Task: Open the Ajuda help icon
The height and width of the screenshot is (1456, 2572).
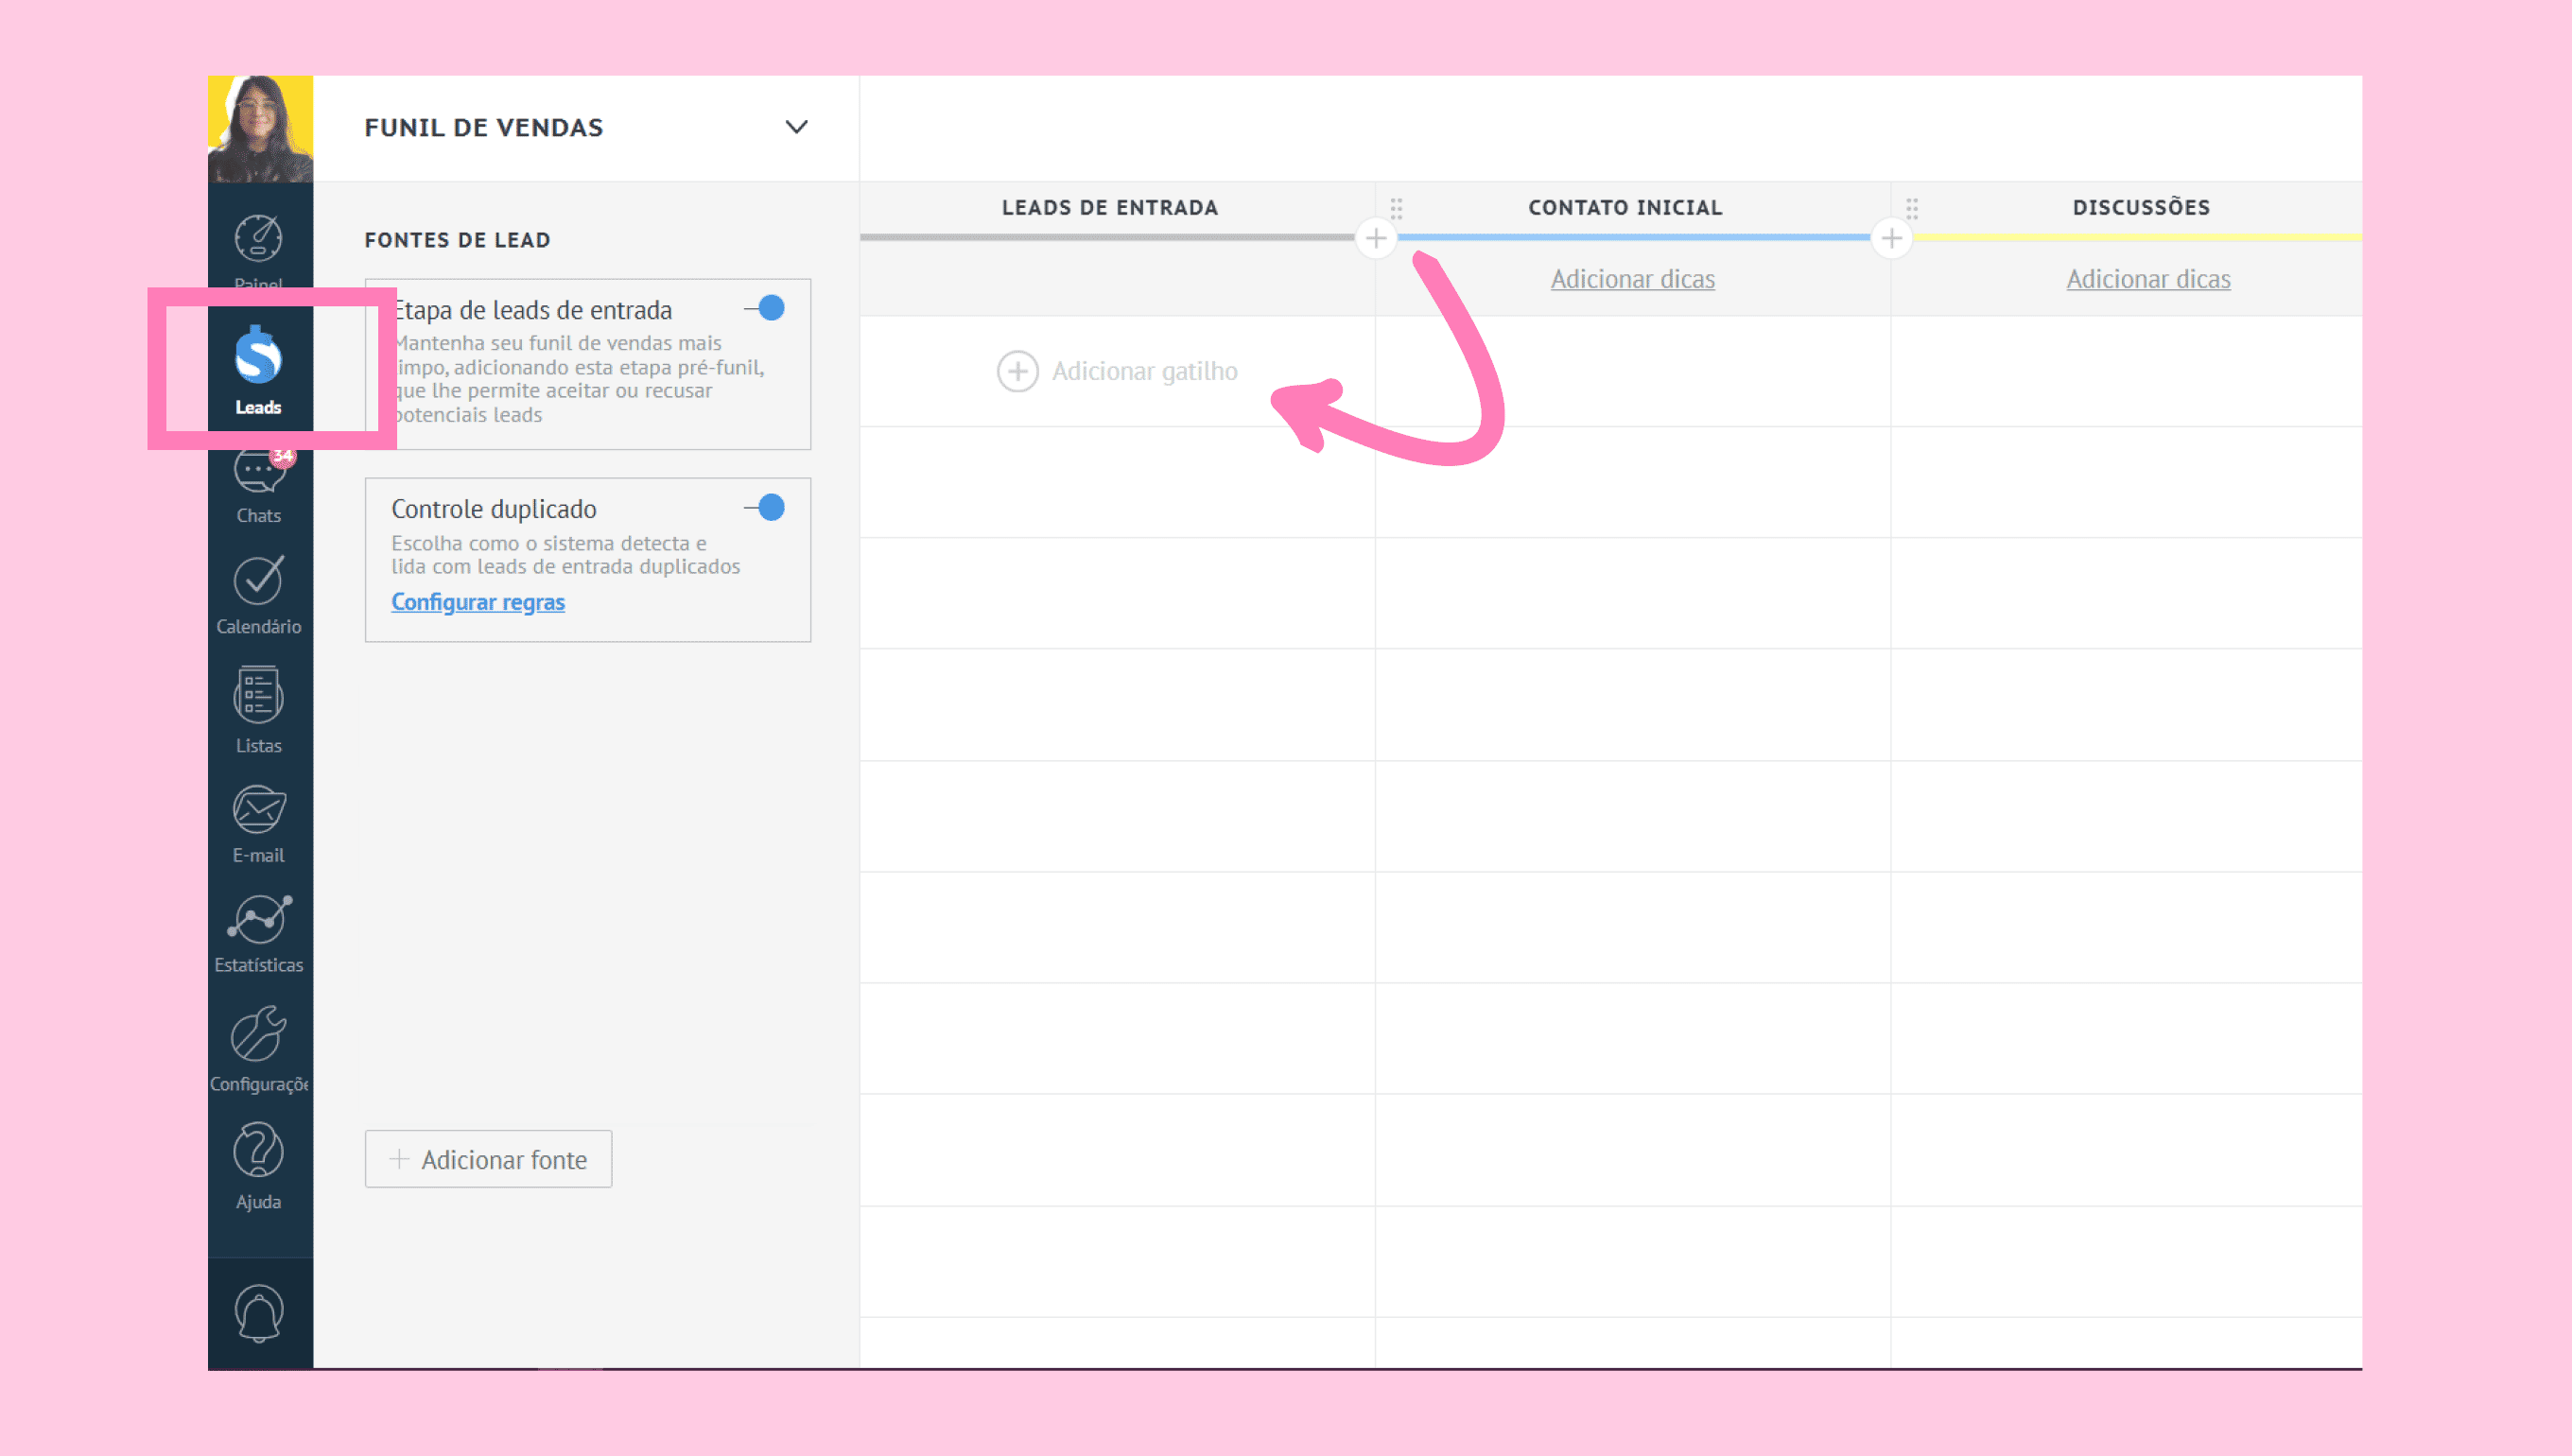Action: (259, 1149)
